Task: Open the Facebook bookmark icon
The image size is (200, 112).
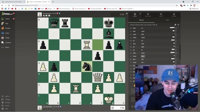Action: point(6,9)
